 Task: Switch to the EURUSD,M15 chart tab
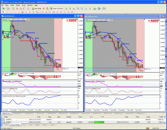(x=18, y=114)
